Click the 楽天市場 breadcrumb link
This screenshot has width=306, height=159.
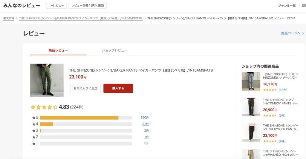(9, 18)
